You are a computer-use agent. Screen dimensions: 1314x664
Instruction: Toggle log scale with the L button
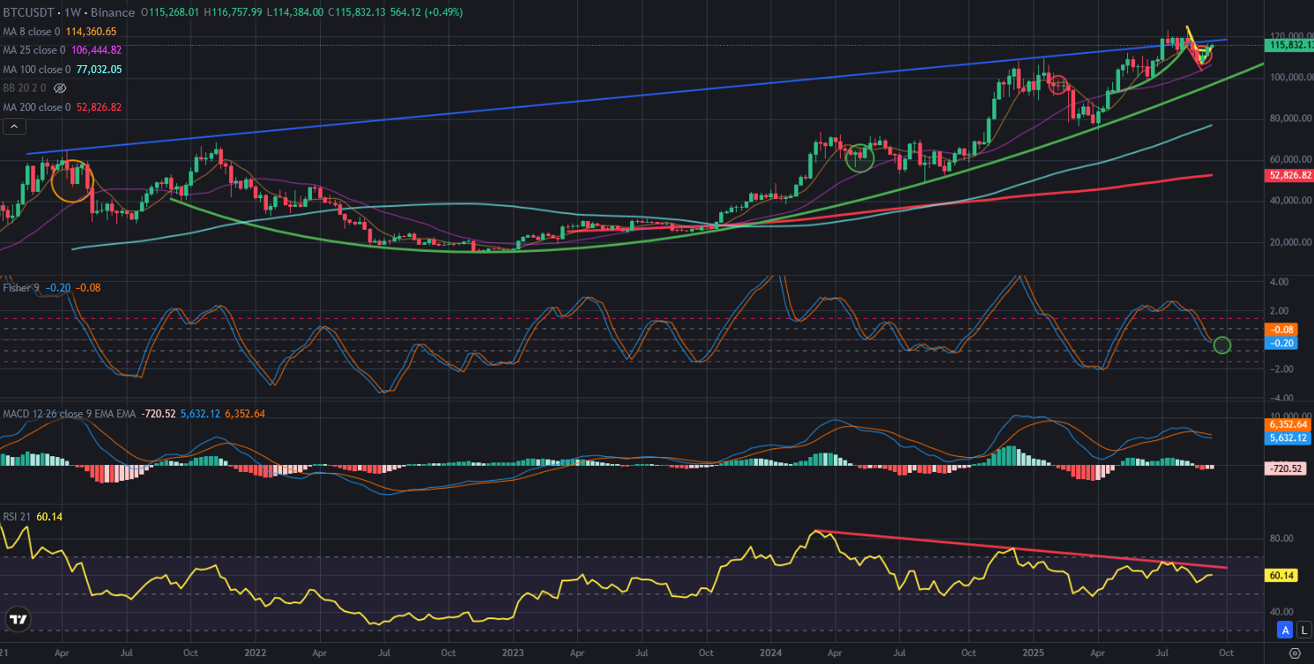tap(1304, 630)
